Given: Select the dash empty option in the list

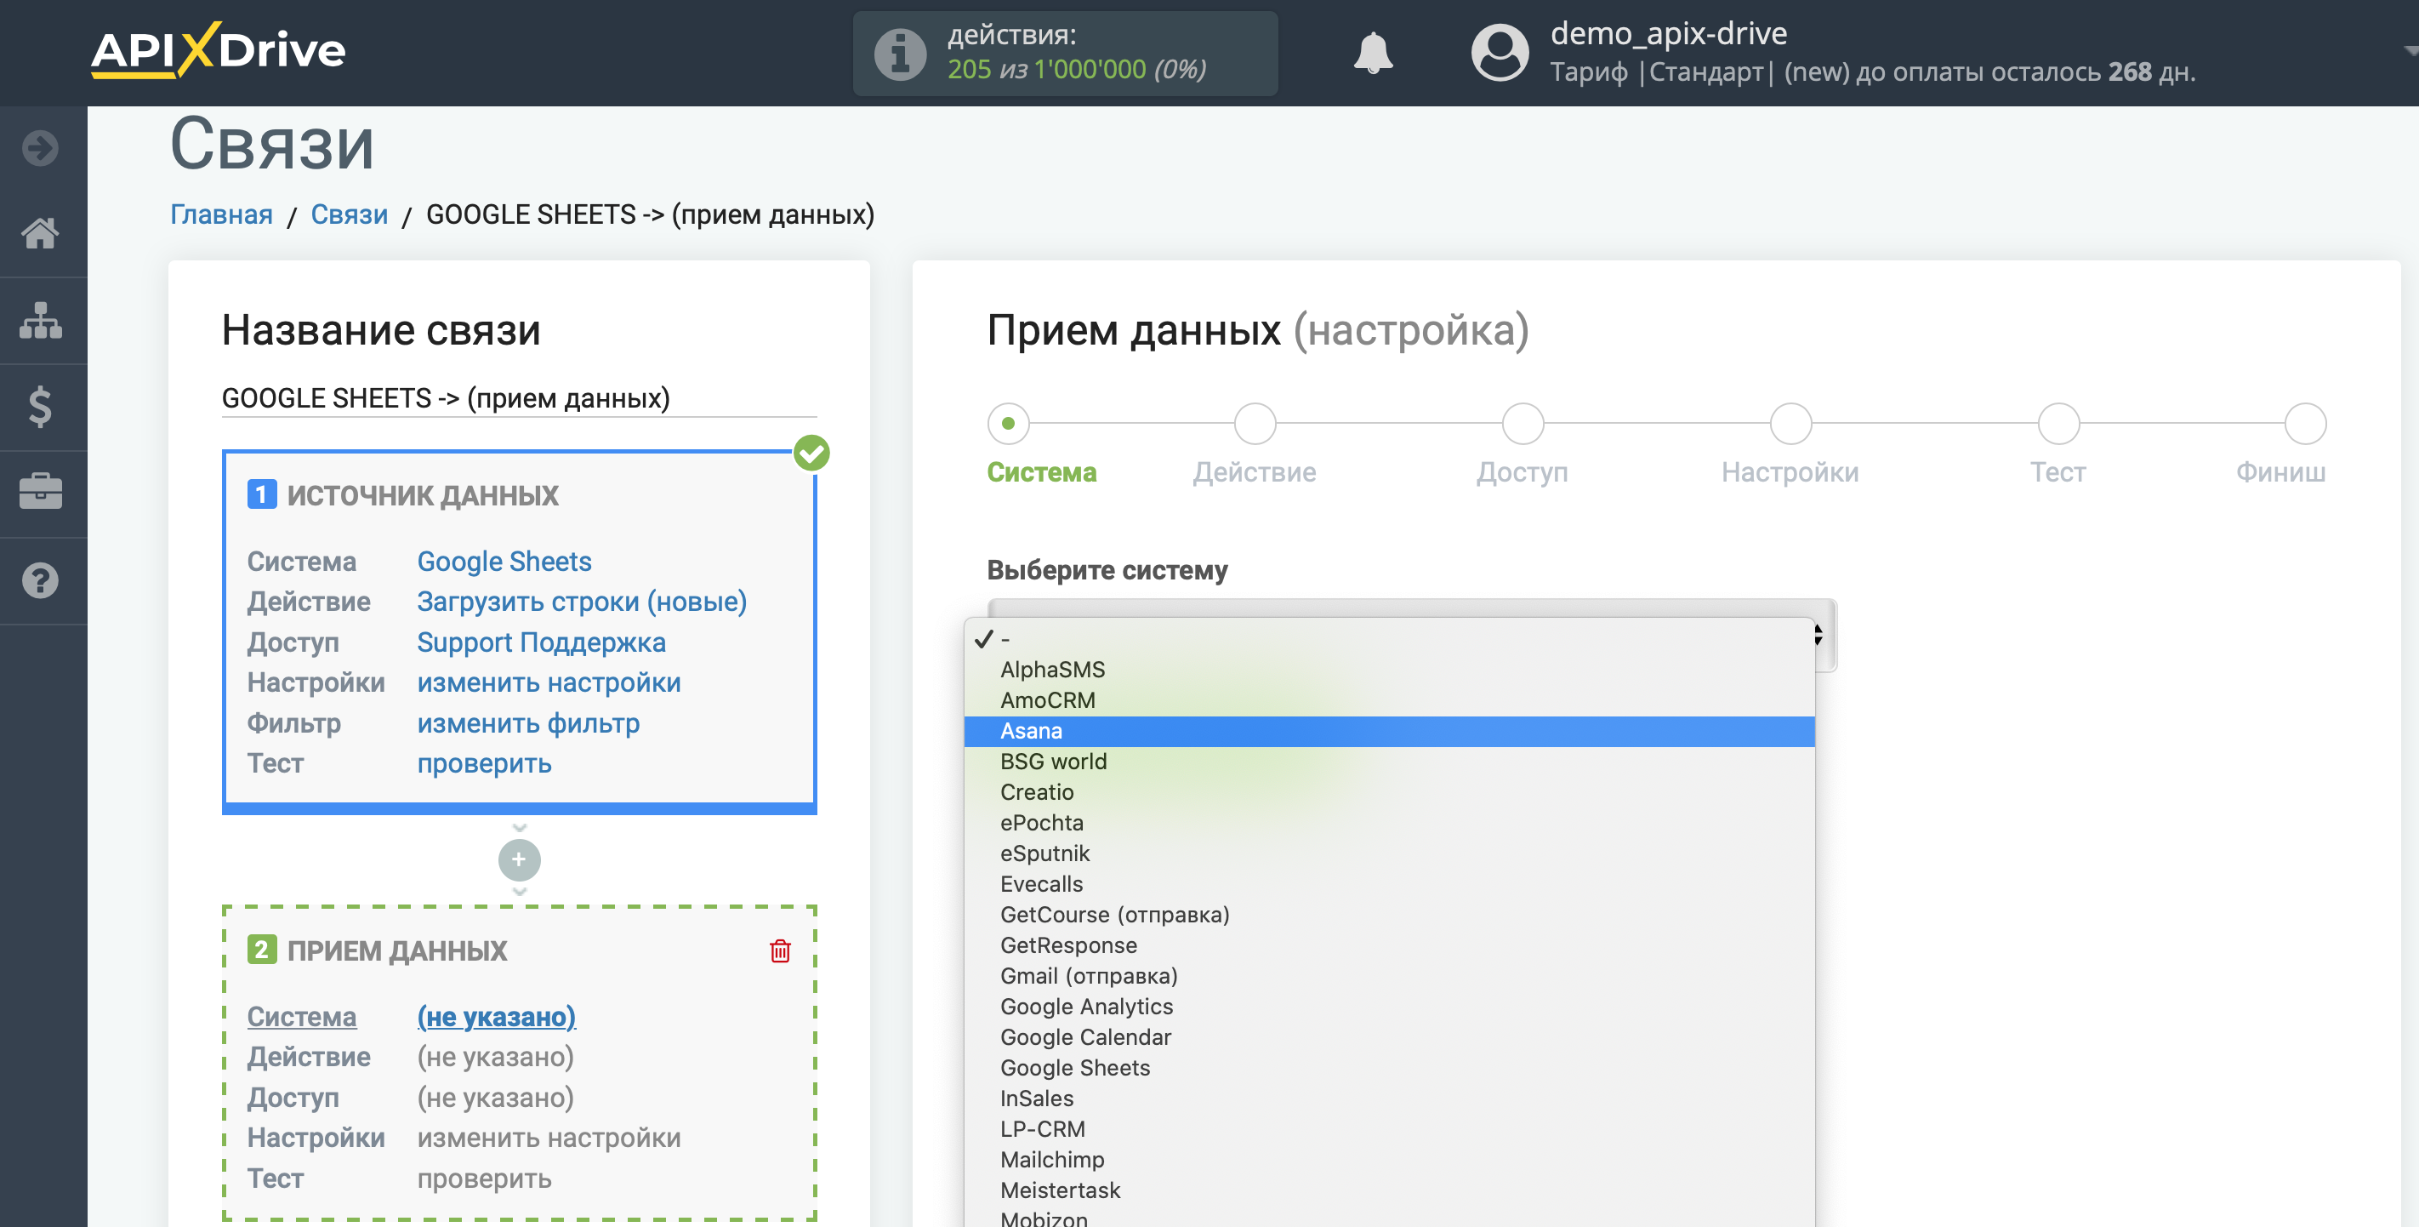Looking at the screenshot, I should pos(1389,639).
